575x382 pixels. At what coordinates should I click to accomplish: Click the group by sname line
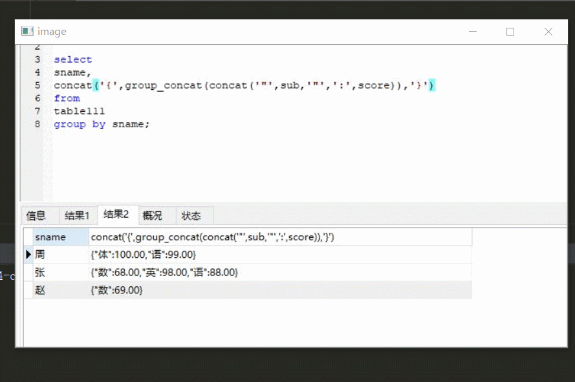(x=102, y=124)
